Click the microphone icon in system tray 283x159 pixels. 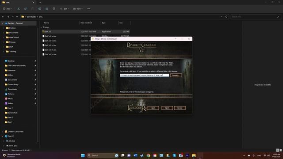coord(253,155)
